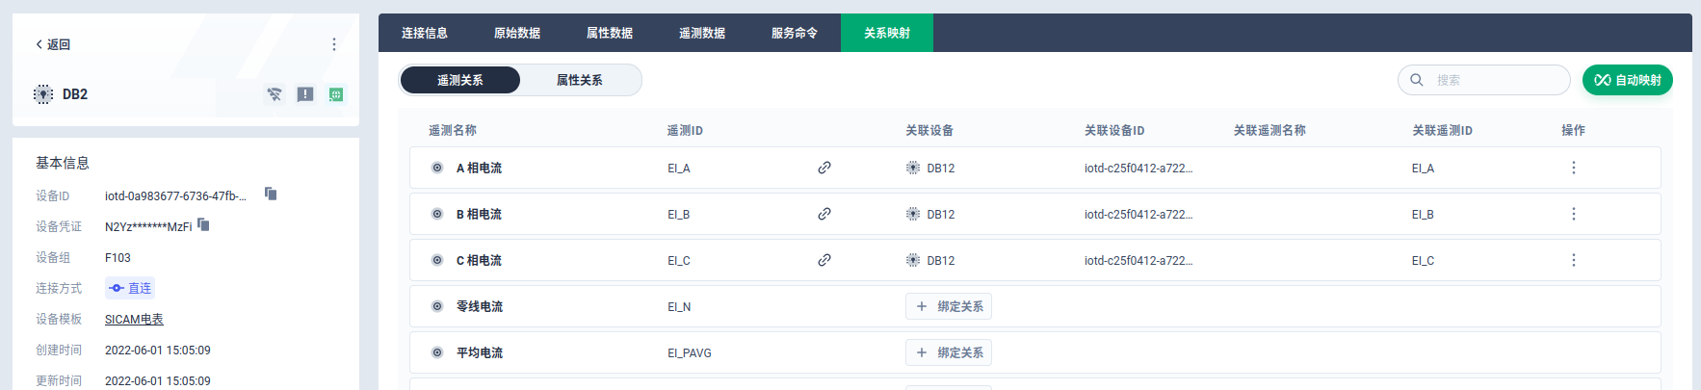Click the alert icon in the DB2 header
Viewport: 1701px width, 390px height.
[x=305, y=94]
